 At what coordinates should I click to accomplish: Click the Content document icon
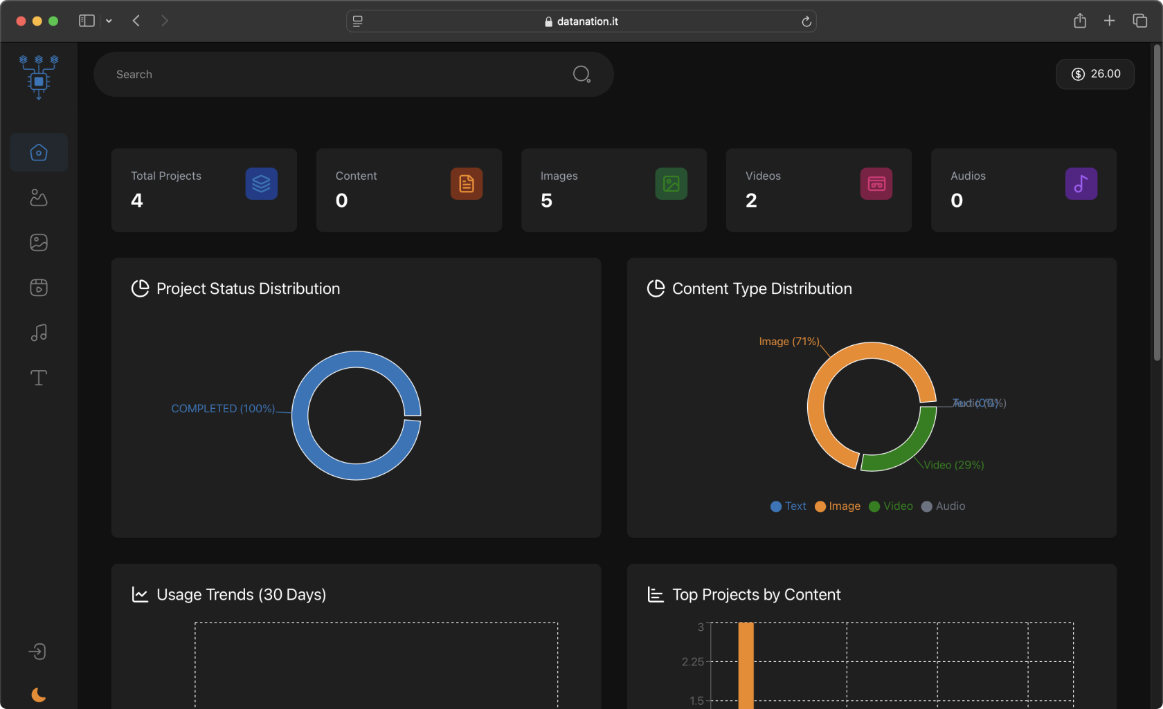(x=467, y=184)
